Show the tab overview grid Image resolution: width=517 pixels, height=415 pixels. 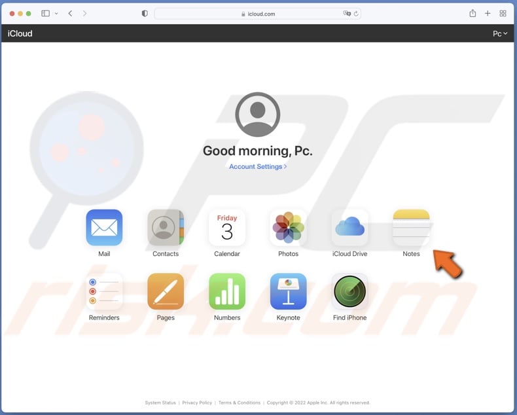[503, 14]
